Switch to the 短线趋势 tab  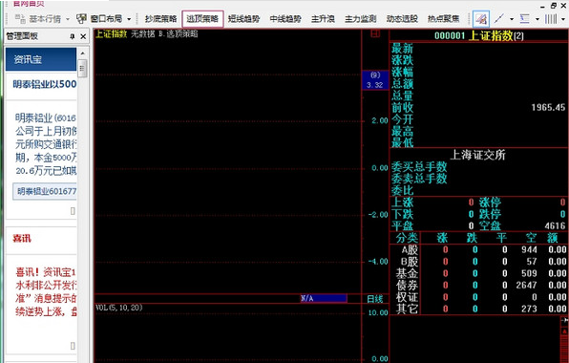point(243,18)
